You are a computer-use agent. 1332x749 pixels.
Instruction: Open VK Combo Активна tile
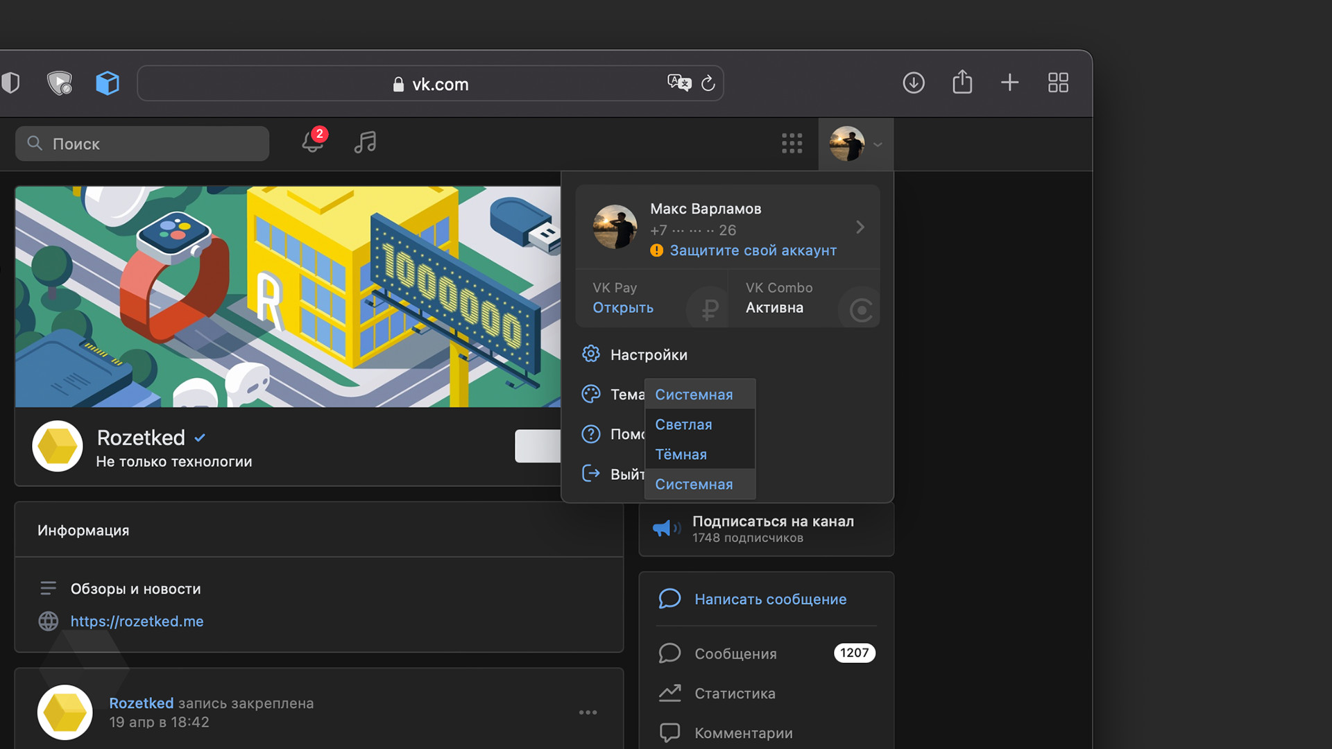(804, 298)
